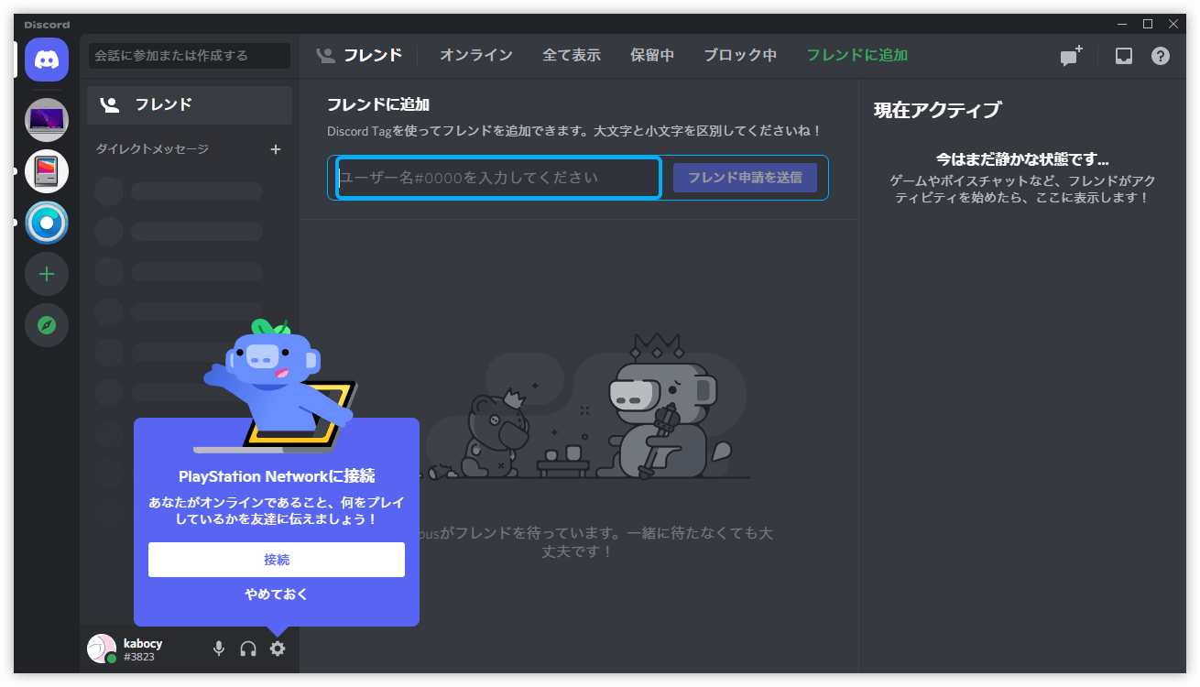
Task: Send a friend request with フレンド申請を送信
Action: [745, 178]
